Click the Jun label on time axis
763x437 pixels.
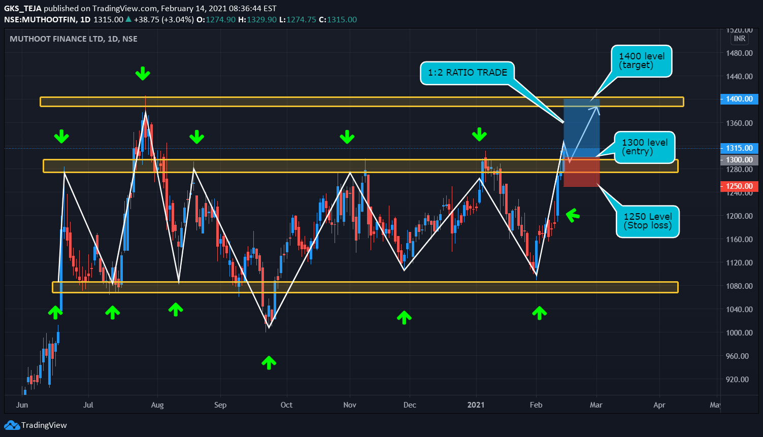[22, 405]
